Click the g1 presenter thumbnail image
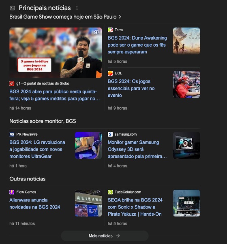This screenshot has width=227, height=244. tap(56, 53)
